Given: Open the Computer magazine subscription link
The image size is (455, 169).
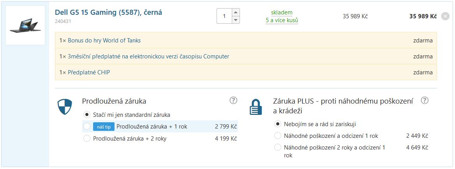Looking at the screenshot, I should tap(148, 56).
